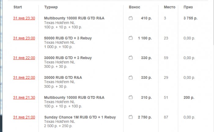214x132 pixels.
Task: Click the Турнир column header
Action: click(51, 7)
